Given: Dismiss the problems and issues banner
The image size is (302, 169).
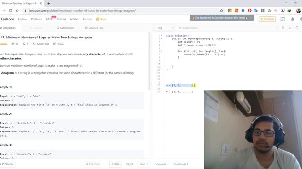Looking at the screenshot, I should click(x=251, y=18).
